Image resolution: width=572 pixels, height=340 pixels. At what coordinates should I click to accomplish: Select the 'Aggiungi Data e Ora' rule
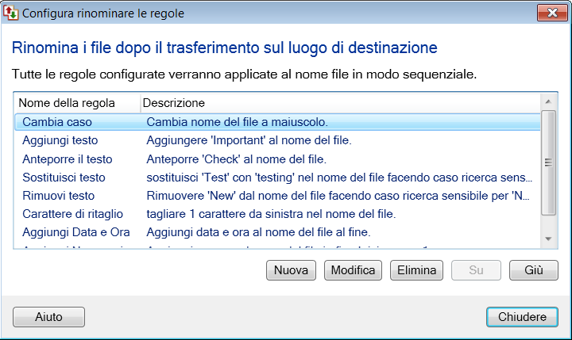point(76,231)
